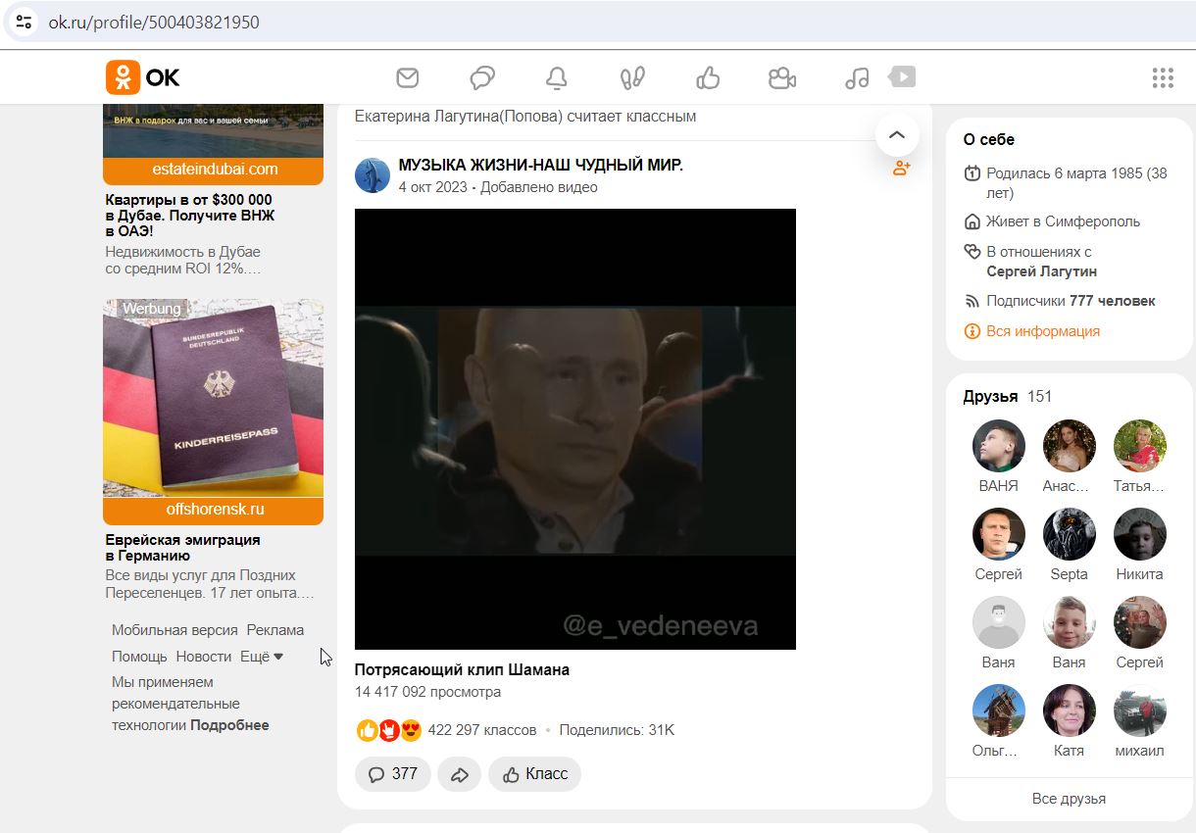Open the apps grid menu icon
Image resolution: width=1196 pixels, height=833 pixels.
tap(1163, 77)
